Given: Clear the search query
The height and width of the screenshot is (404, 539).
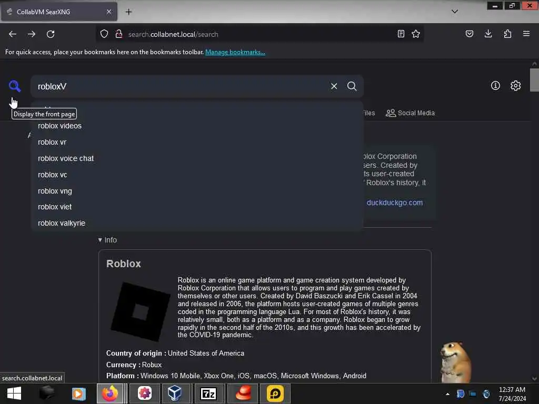Looking at the screenshot, I should (x=334, y=86).
